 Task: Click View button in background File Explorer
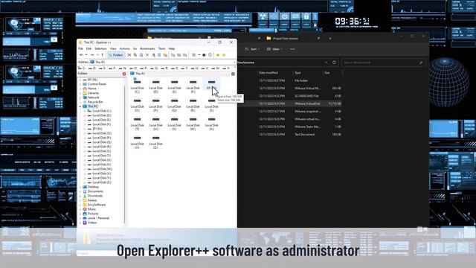click(x=274, y=49)
